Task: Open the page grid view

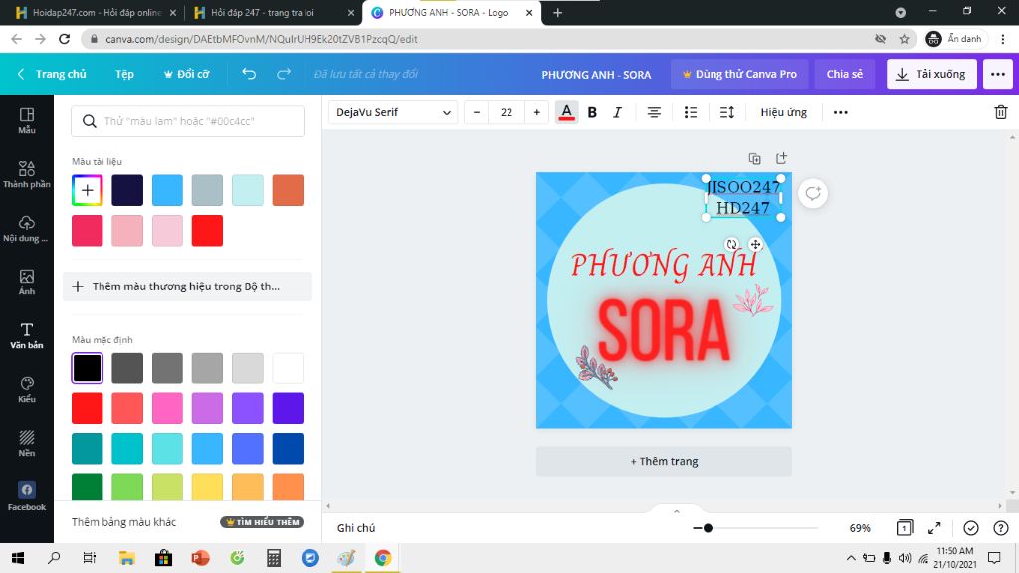Action: pos(904,528)
